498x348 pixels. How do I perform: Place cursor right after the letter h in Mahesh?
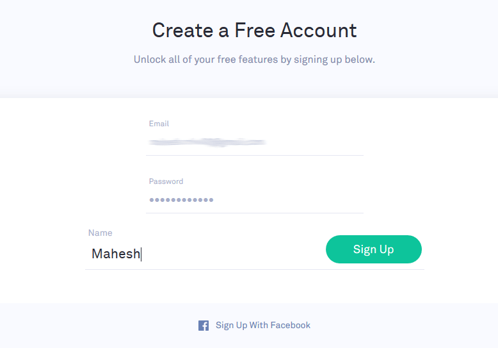(141, 254)
